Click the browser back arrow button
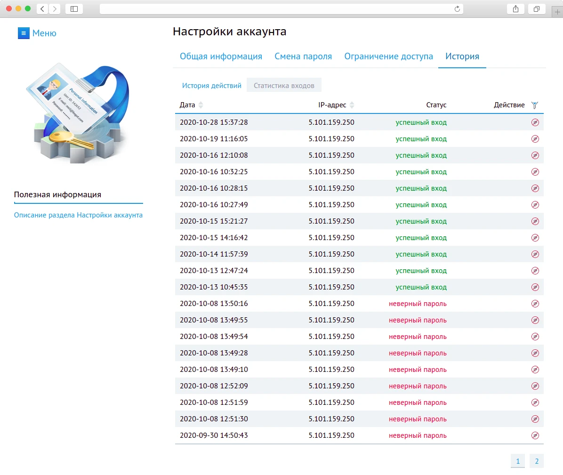The height and width of the screenshot is (475, 563). pos(42,9)
